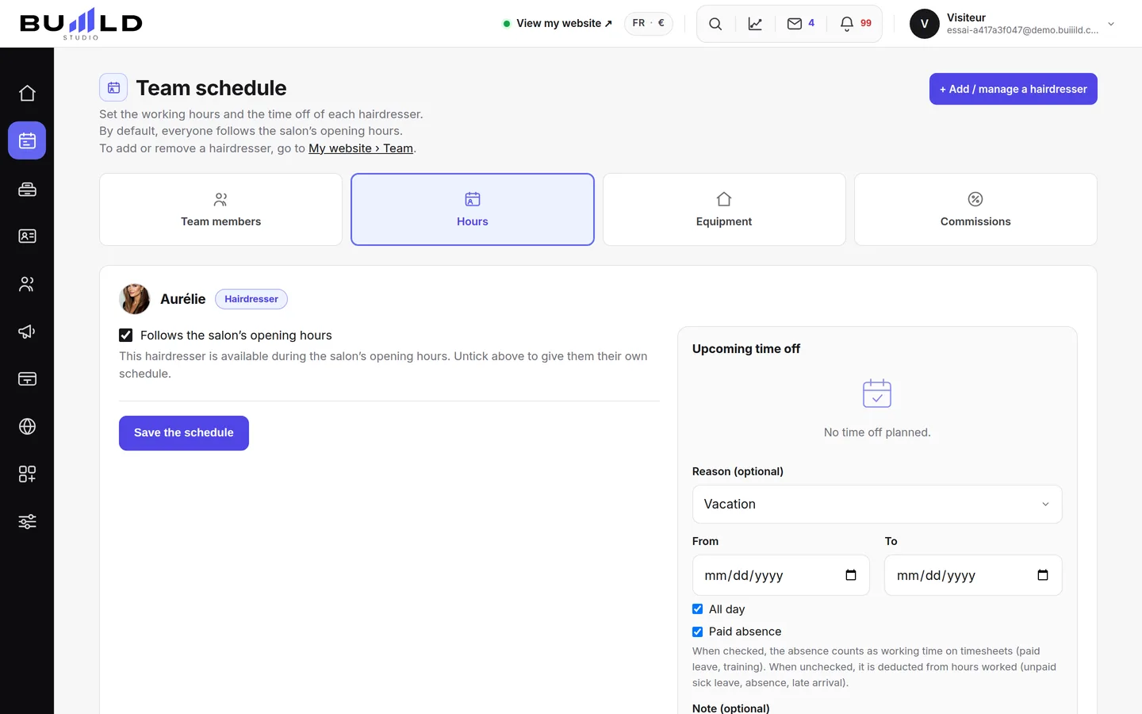The width and height of the screenshot is (1142, 714).
Task: Open the View my website link
Action: coord(558,24)
